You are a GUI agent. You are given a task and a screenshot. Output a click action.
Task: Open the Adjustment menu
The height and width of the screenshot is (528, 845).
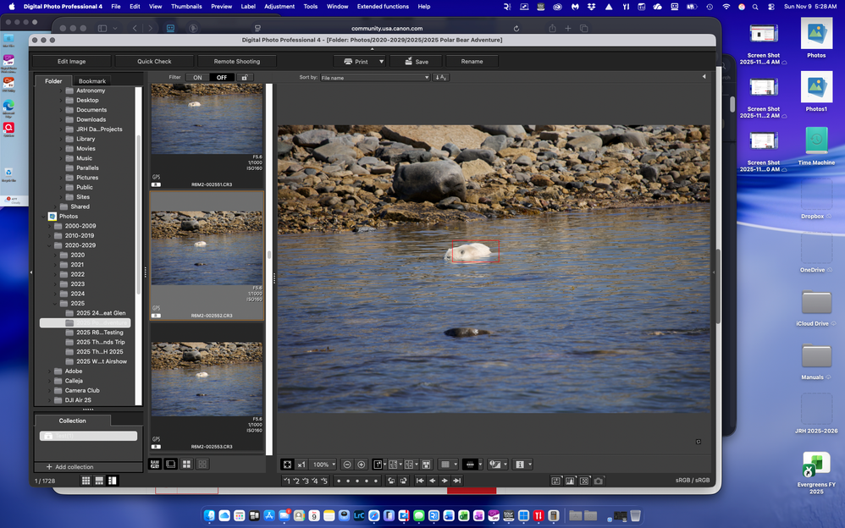(x=279, y=6)
